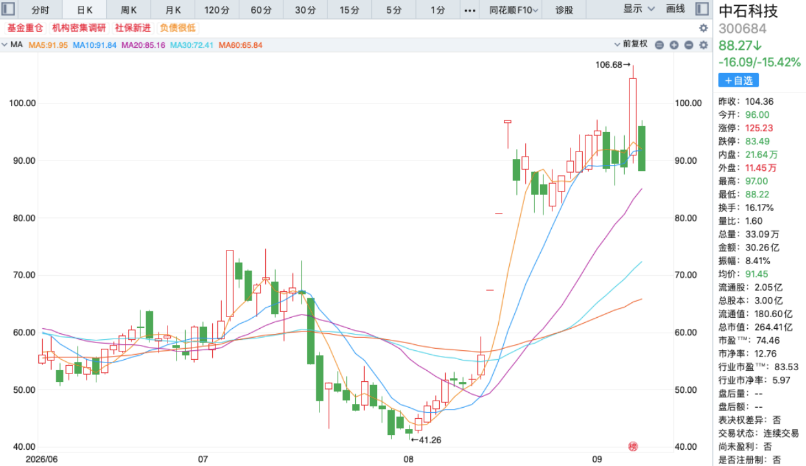The width and height of the screenshot is (806, 466).
Task: Switch to 周K weekly chart
Action: pyautogui.click(x=129, y=10)
